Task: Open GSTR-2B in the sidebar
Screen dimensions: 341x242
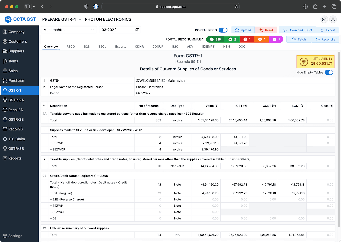Action: coord(19,119)
